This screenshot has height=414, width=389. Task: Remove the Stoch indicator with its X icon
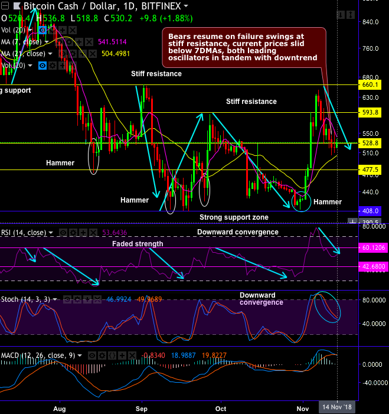coord(97,299)
